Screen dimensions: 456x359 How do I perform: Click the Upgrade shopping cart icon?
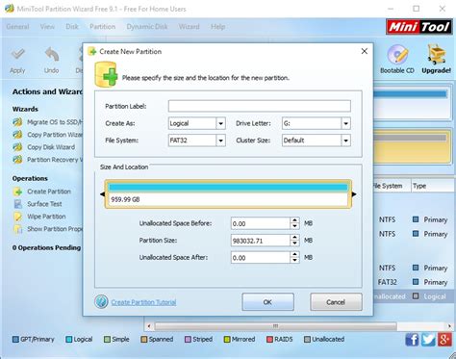pyautogui.click(x=436, y=54)
